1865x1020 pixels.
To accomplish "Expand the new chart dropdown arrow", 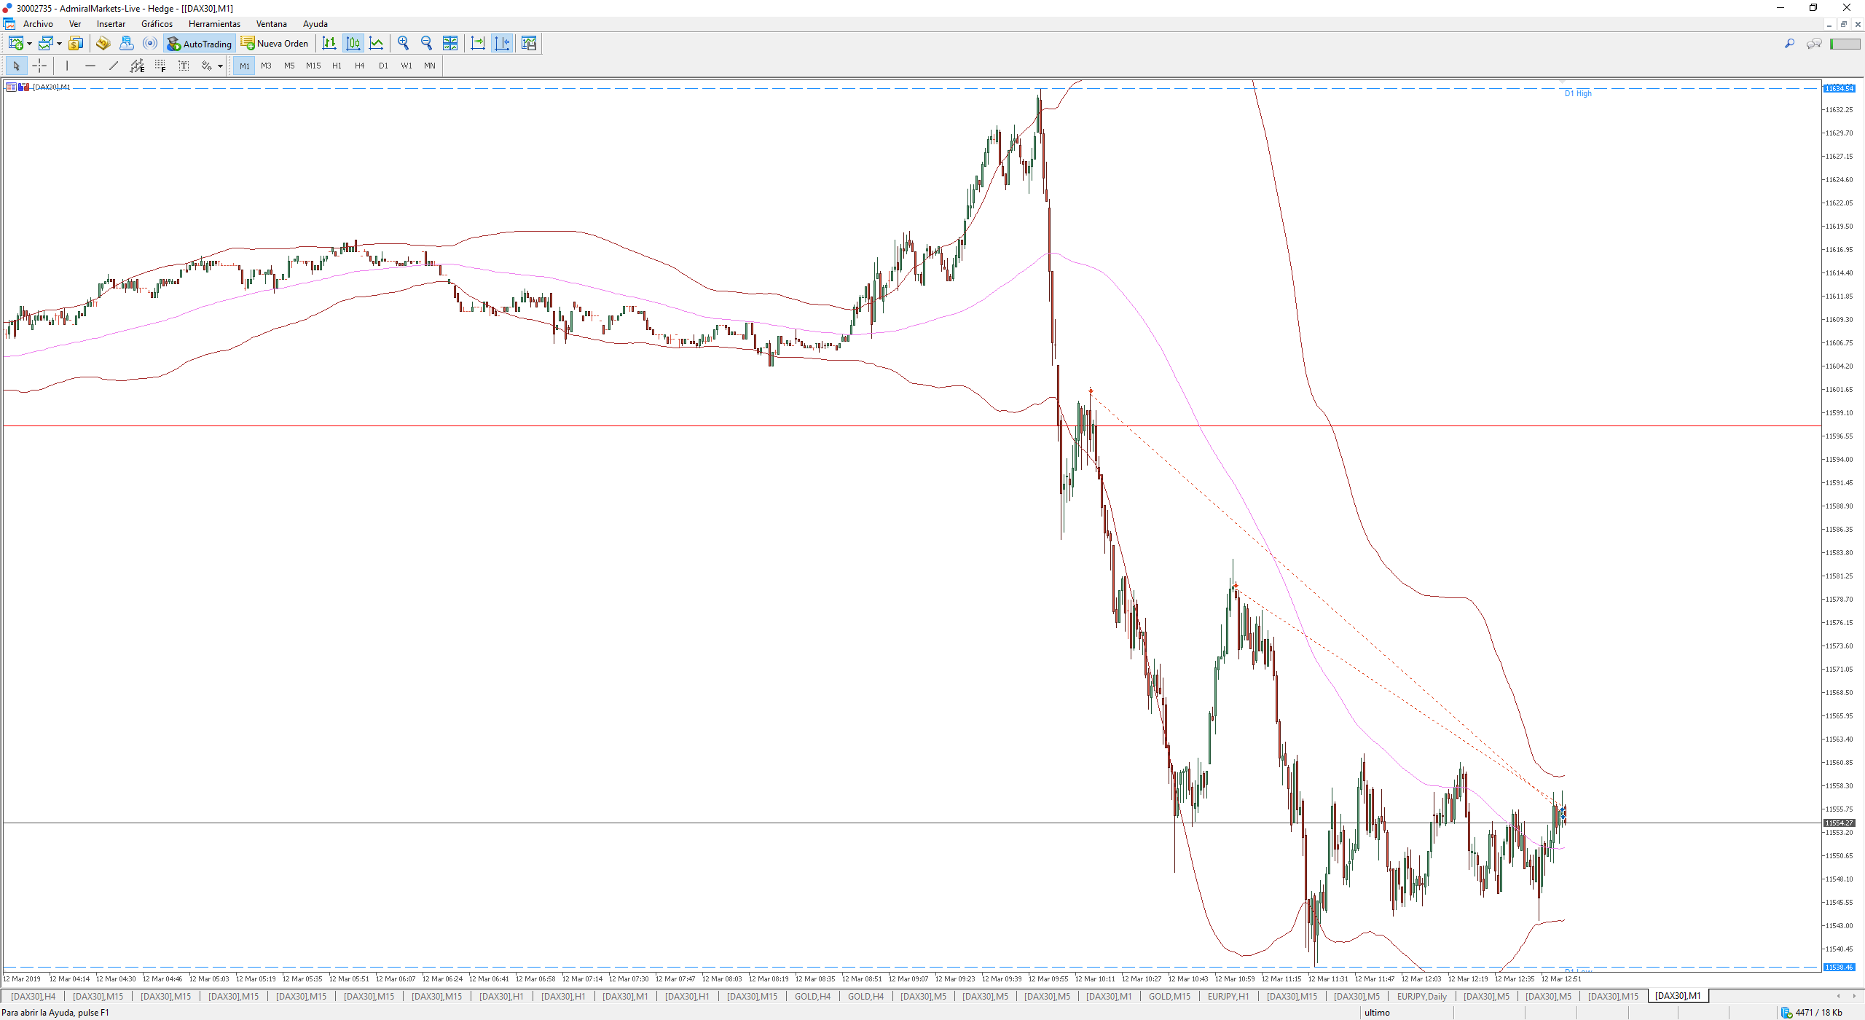I will tap(29, 44).
